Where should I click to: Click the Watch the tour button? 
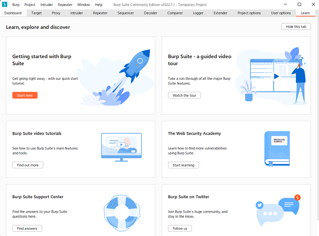coord(184,95)
